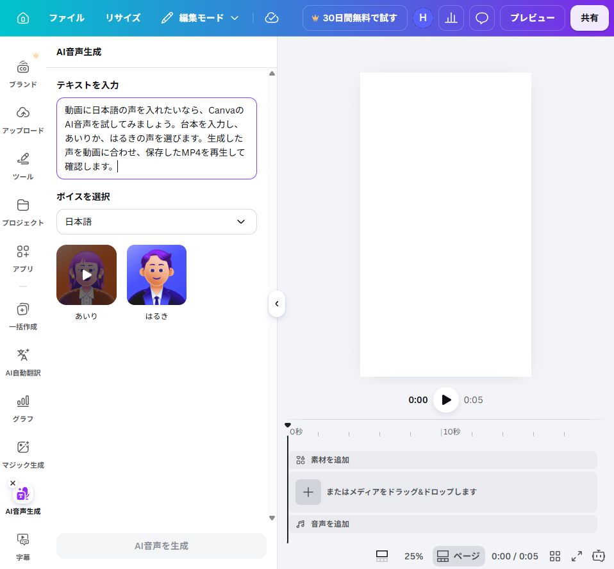Open the アプリ sidebar panel
This screenshot has width=614, height=569.
pos(23,258)
